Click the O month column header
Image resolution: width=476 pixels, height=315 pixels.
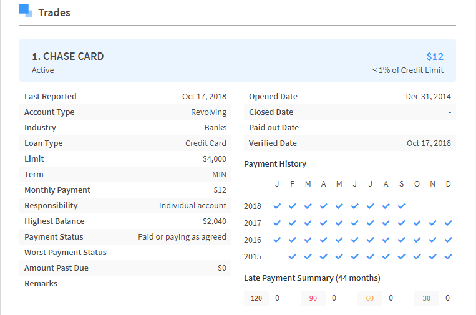point(417,184)
